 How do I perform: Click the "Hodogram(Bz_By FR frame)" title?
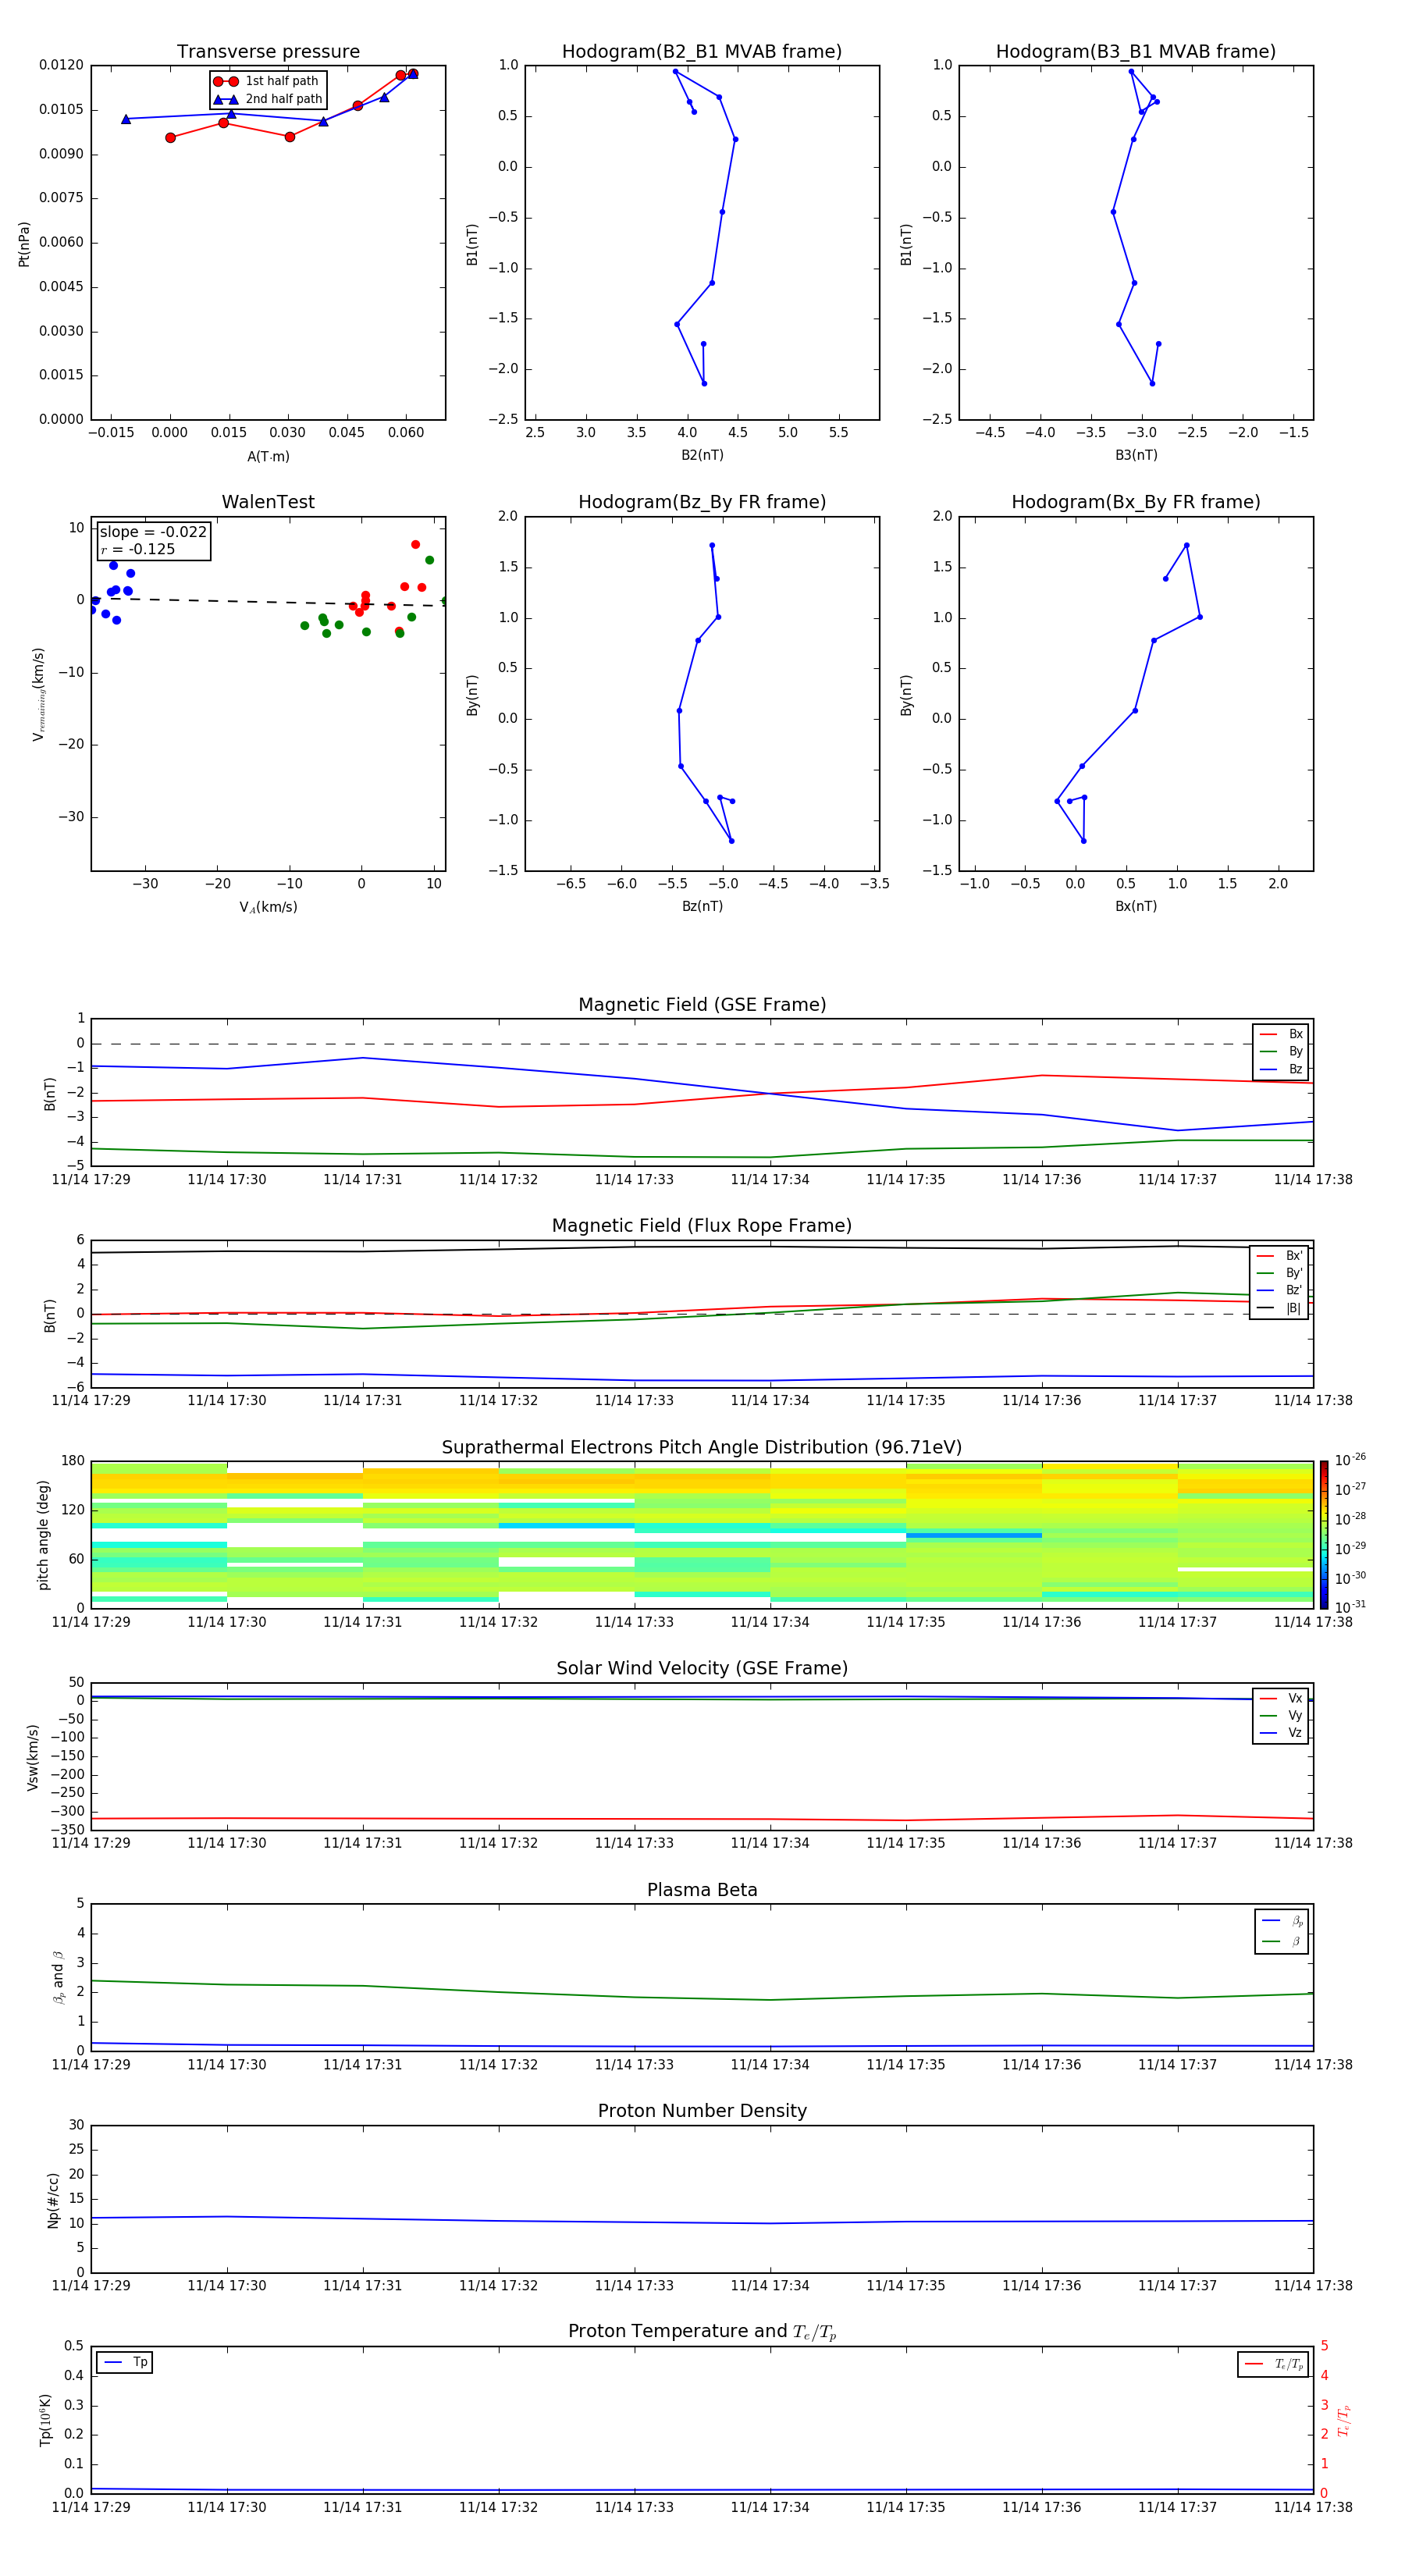[702, 502]
